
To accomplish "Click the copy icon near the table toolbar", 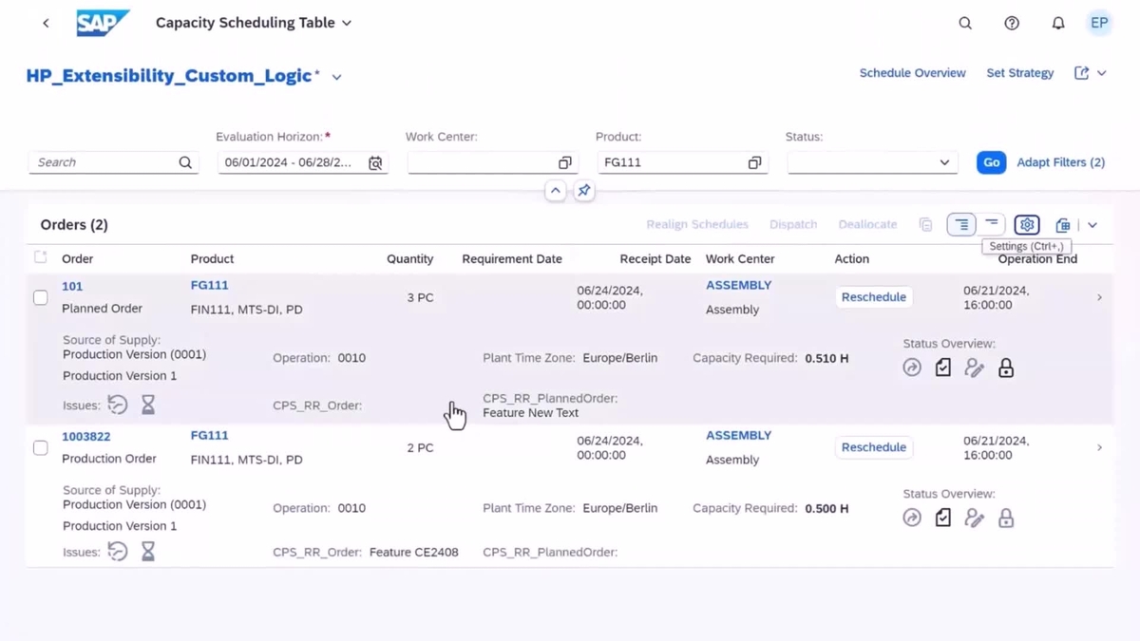I will [x=925, y=224].
